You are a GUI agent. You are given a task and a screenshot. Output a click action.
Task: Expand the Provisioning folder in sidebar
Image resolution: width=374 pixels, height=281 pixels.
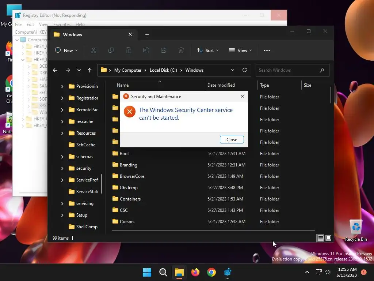pyautogui.click(x=62, y=86)
